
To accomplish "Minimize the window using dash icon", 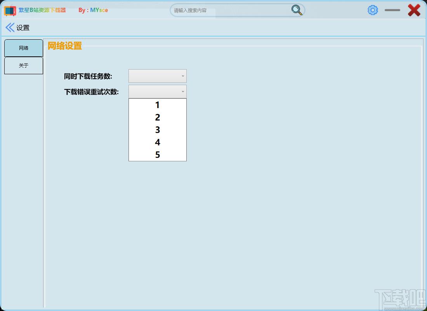I will (x=392, y=10).
